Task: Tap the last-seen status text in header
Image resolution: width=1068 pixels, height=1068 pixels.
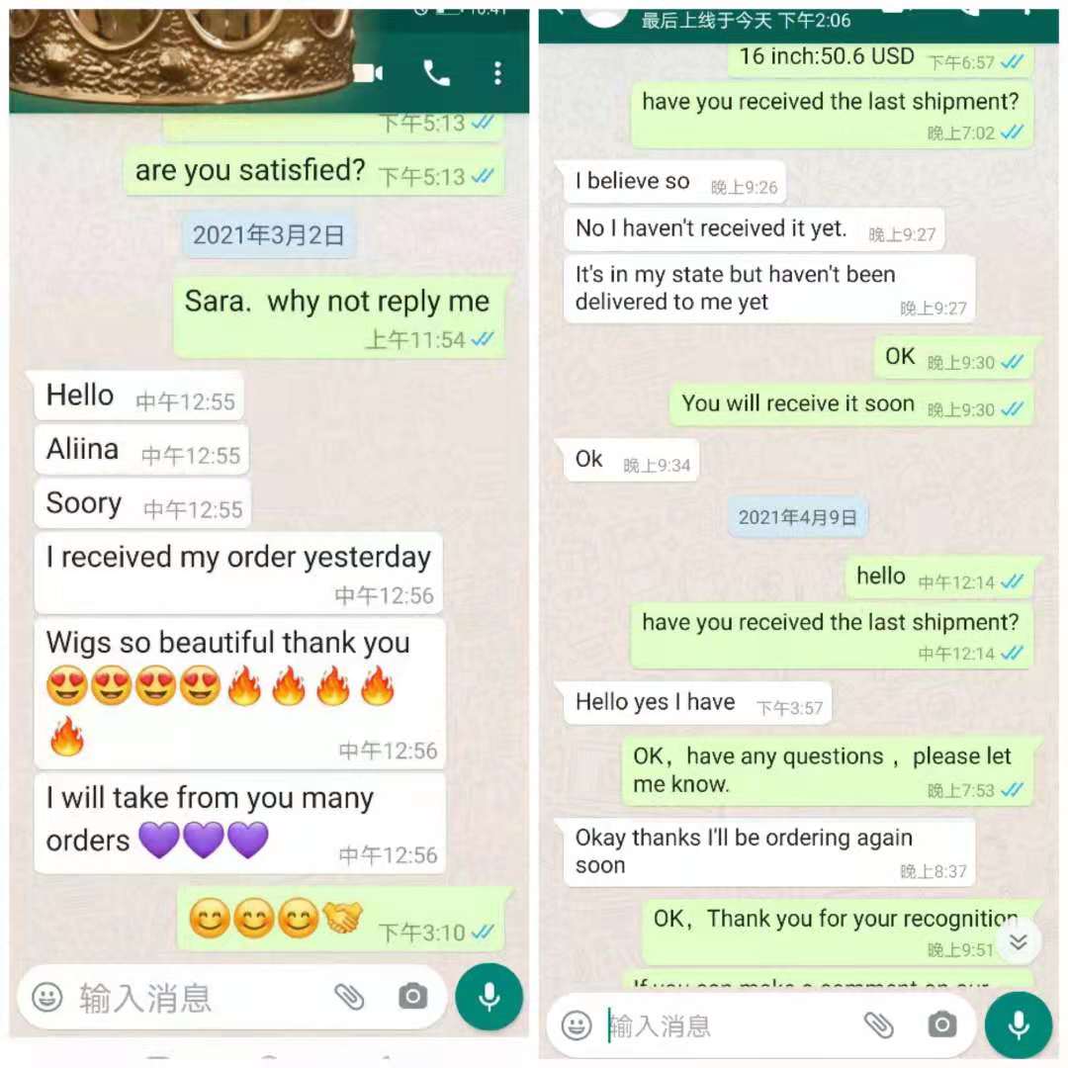Action: click(x=746, y=21)
